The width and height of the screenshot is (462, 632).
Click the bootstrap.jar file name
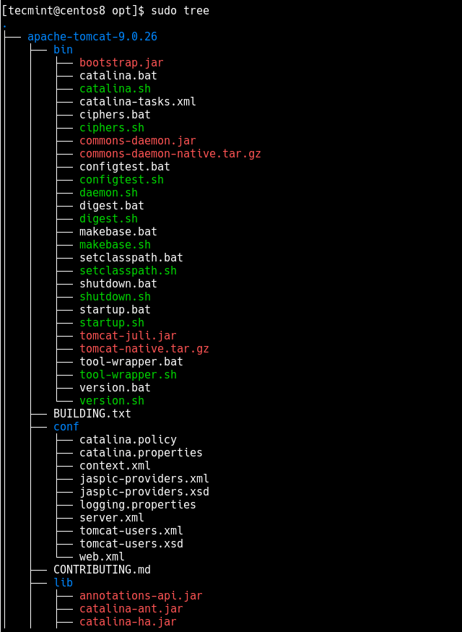121,63
